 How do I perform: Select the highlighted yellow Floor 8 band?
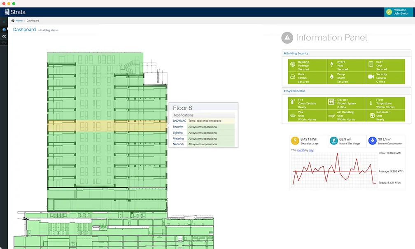coord(107,126)
